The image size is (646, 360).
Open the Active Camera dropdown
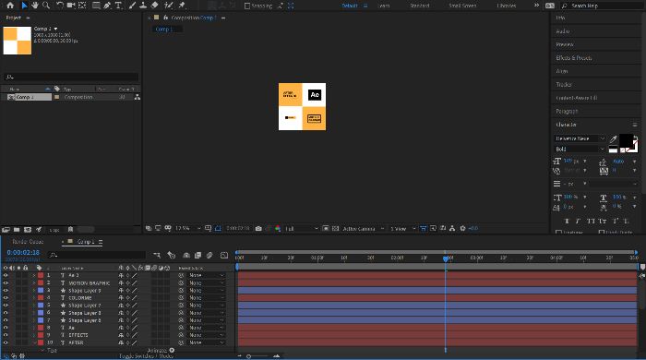click(364, 228)
